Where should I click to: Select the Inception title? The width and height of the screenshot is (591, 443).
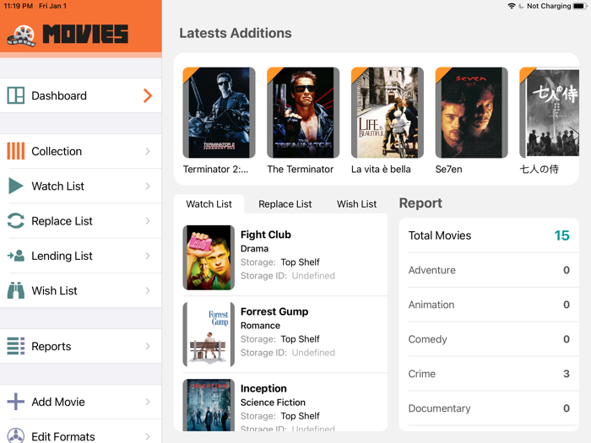pyautogui.click(x=263, y=388)
